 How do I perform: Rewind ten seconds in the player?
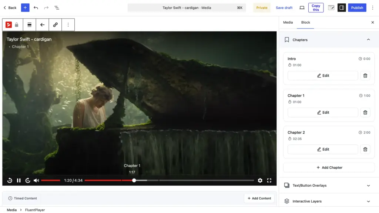click(10, 180)
